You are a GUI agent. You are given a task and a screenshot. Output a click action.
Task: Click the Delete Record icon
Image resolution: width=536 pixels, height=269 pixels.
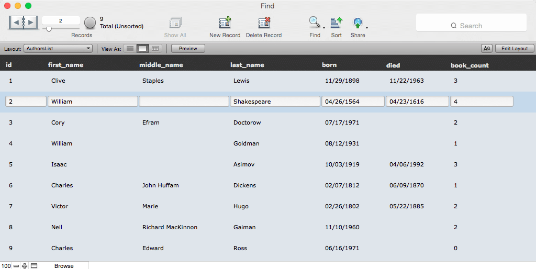(264, 23)
